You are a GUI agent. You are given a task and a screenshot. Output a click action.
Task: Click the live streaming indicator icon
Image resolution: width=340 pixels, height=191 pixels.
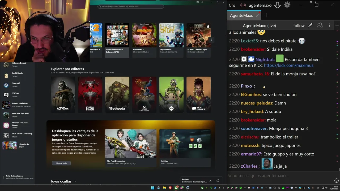(243, 5)
